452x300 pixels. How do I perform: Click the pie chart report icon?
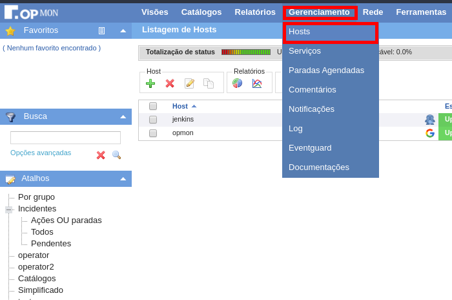pos(237,83)
